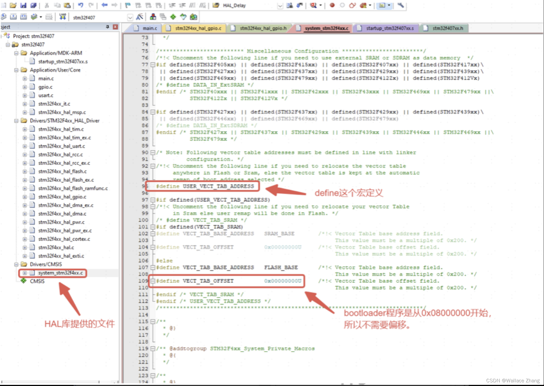Image resolution: width=544 pixels, height=386 pixels.
Task: Expand the system_stm32f4xx.c tree node
Action: click(25, 273)
